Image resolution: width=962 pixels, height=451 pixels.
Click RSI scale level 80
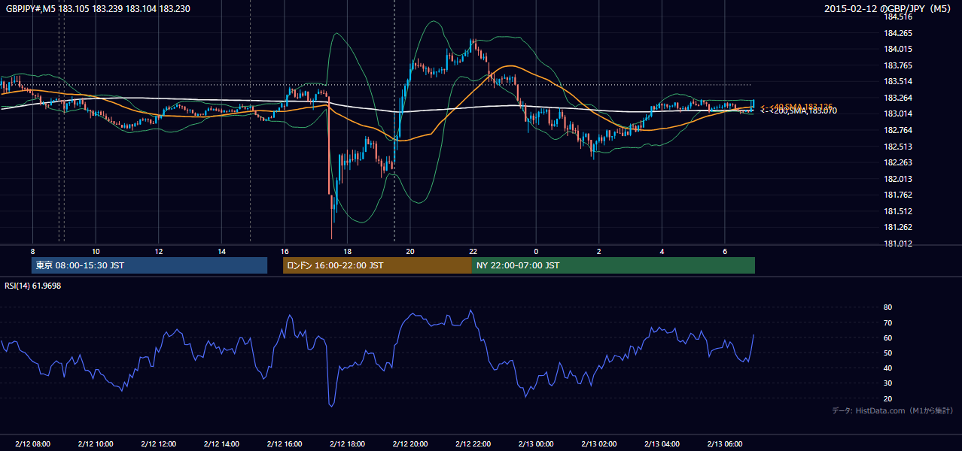click(x=888, y=307)
